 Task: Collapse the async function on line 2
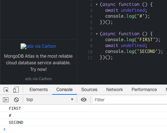click(x=97, y=4)
